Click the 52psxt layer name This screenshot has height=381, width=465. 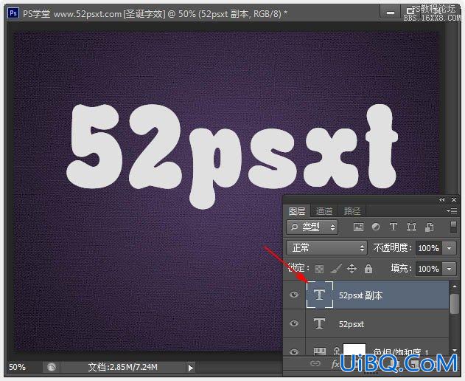pos(351,324)
